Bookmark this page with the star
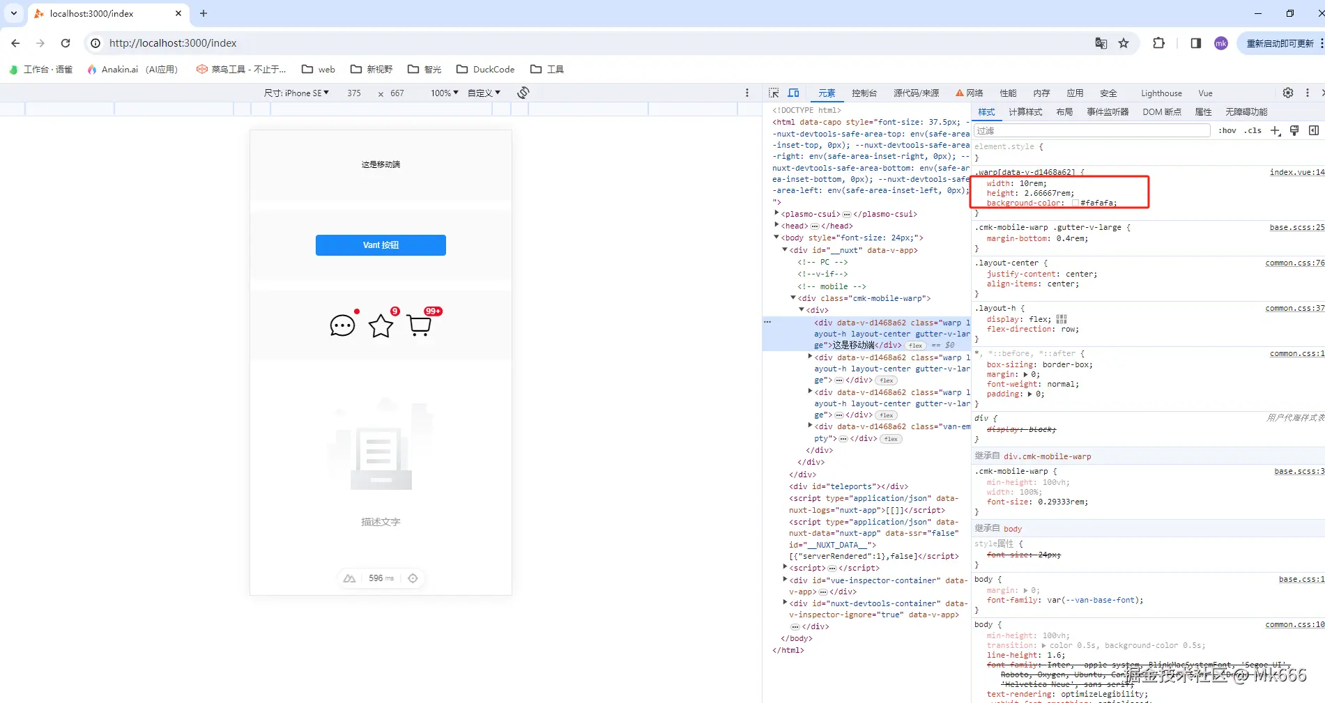Viewport: 1325px width, 703px height. [x=1124, y=43]
